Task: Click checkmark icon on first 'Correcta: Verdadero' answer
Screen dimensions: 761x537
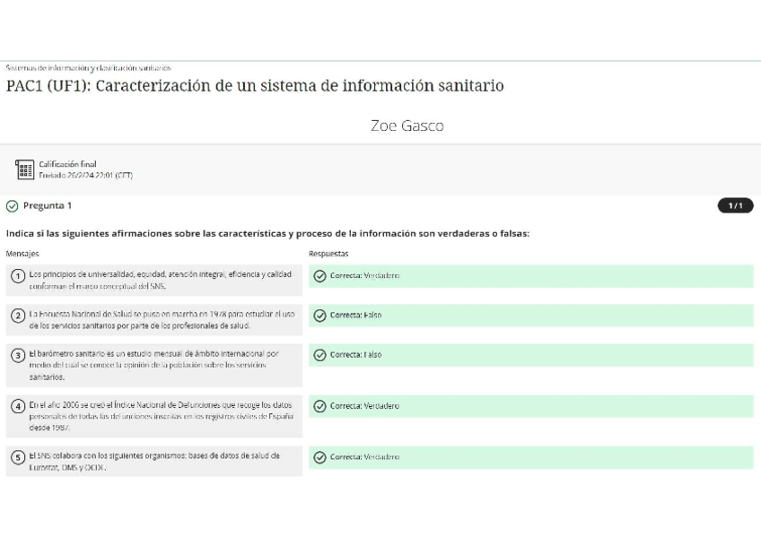Action: 320,275
